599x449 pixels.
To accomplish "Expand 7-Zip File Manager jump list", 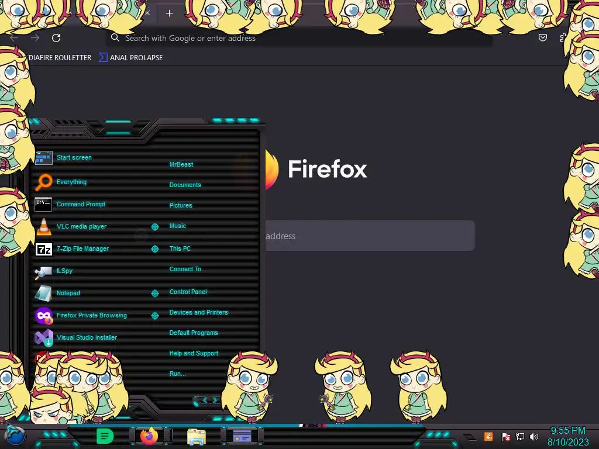I will [x=155, y=249].
